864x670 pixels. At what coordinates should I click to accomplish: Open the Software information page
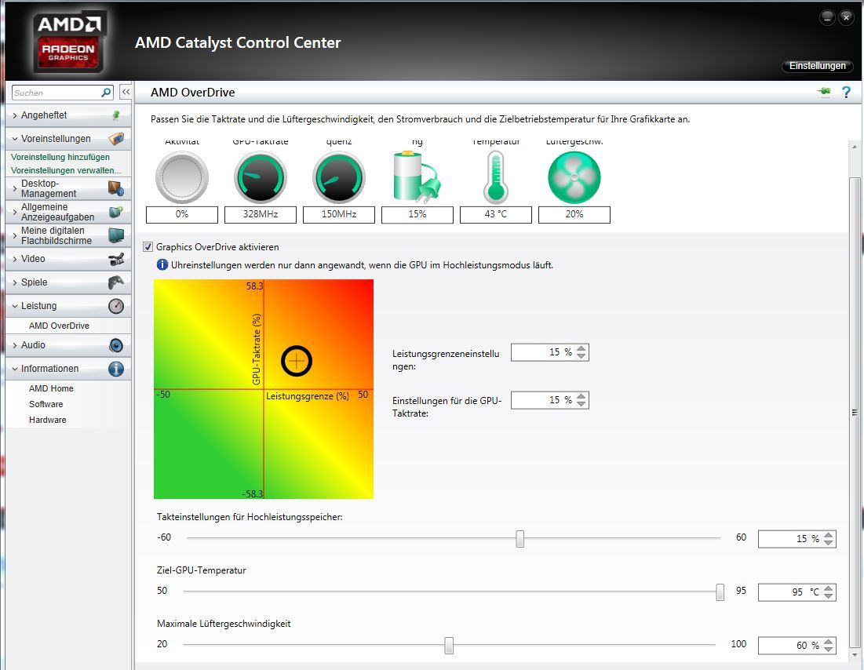(46, 404)
